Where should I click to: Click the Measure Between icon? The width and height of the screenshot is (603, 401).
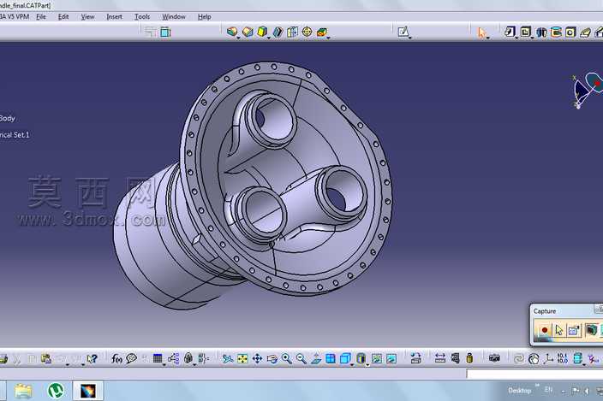point(440,359)
